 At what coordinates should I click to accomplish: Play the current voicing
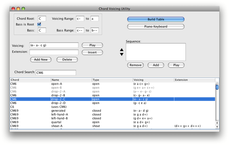tap(92, 45)
